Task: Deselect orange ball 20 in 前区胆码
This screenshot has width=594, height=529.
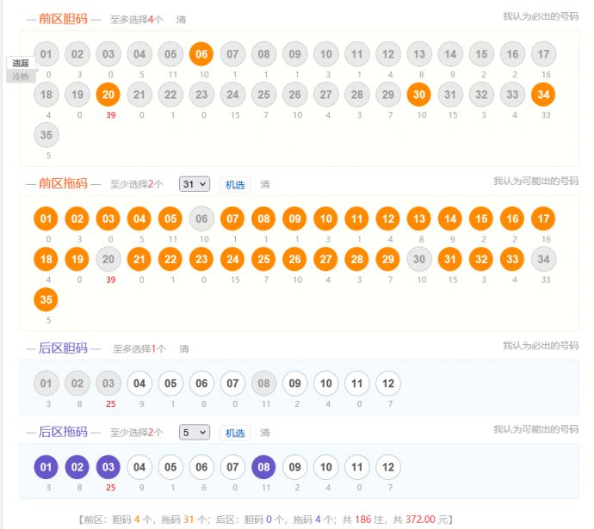Action: (108, 95)
